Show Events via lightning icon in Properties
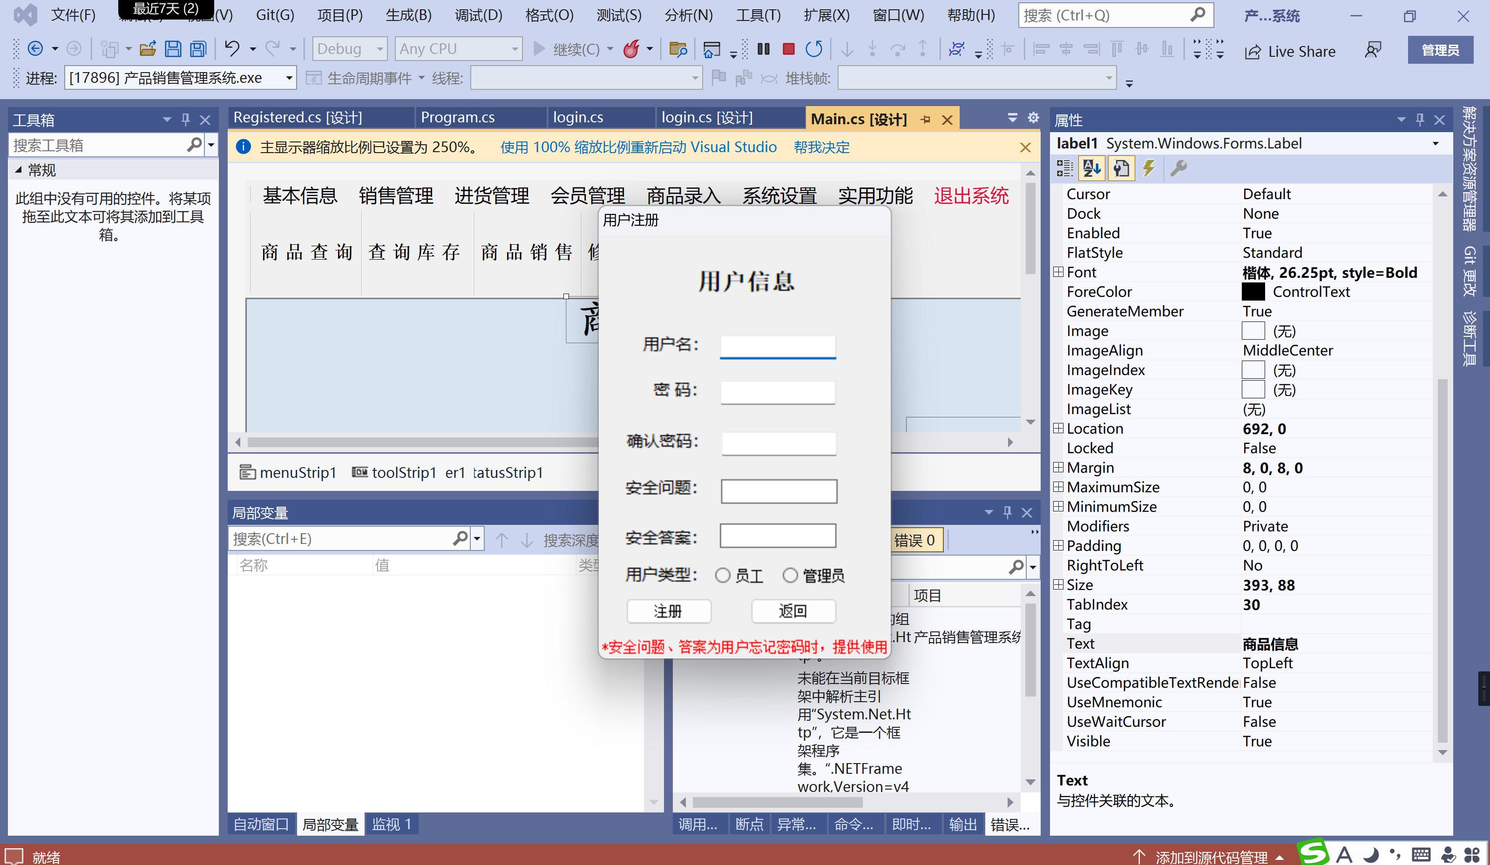Screen dimensions: 1490x865 1149,168
